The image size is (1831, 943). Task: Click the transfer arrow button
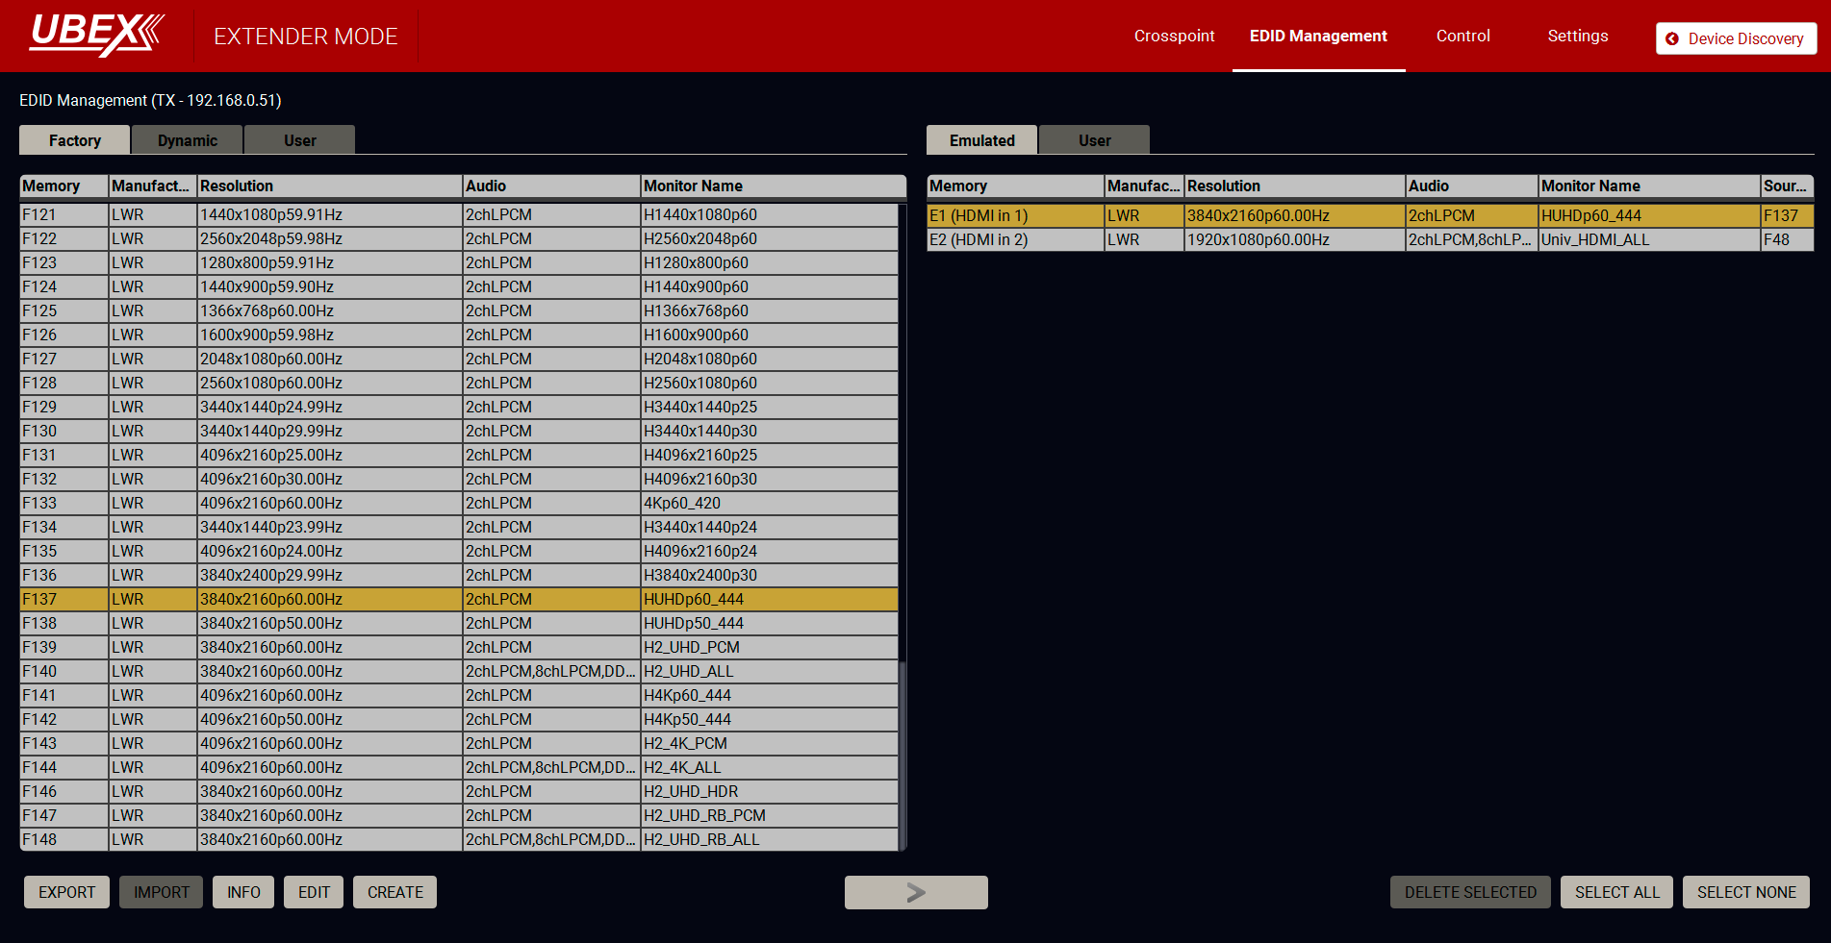point(915,892)
